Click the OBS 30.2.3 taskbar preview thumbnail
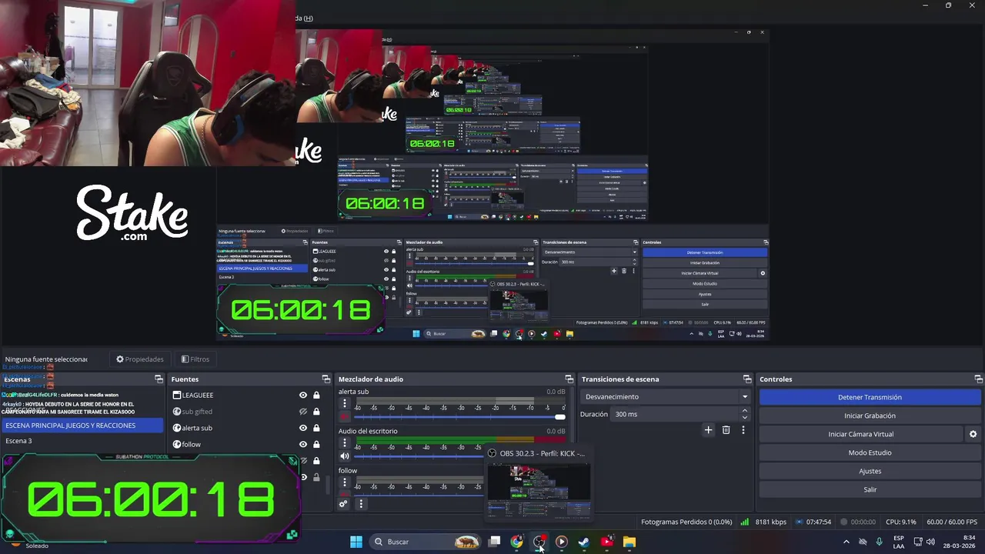The height and width of the screenshot is (554, 985). point(539,483)
